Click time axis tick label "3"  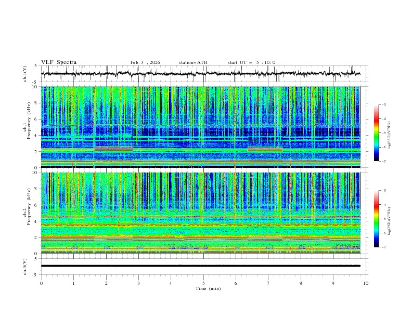click(x=138, y=283)
